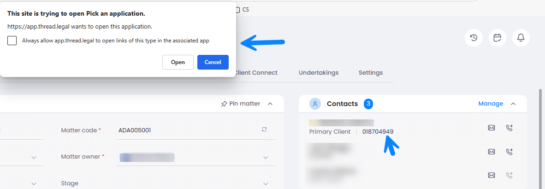
Task: Open the history clock icon
Action: tap(474, 38)
